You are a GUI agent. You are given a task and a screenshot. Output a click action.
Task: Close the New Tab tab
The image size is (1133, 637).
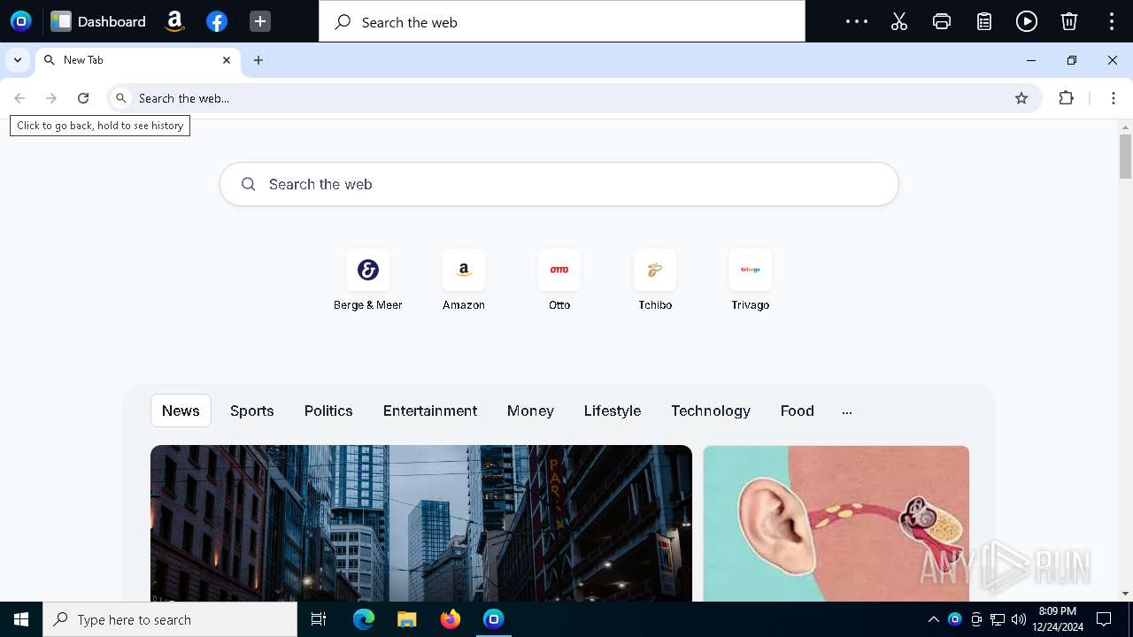(227, 60)
